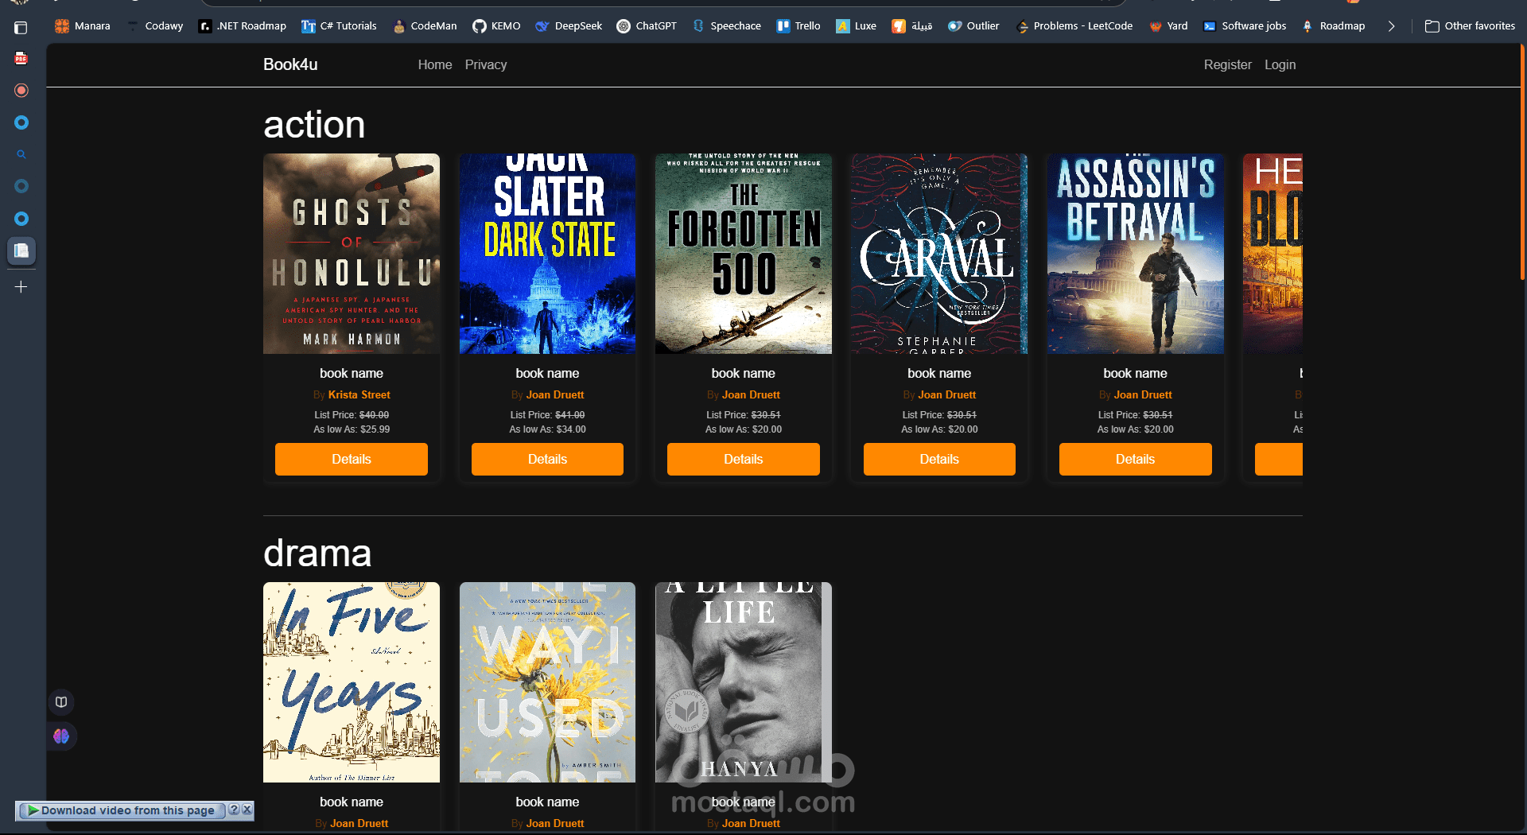Click the split screen icon
The image size is (1527, 835).
click(61, 702)
